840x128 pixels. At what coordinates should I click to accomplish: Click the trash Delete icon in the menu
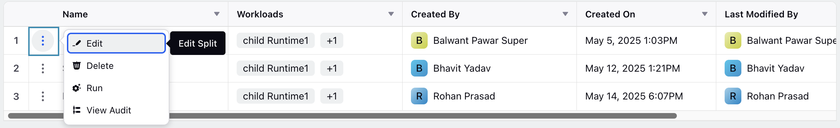[77, 66]
